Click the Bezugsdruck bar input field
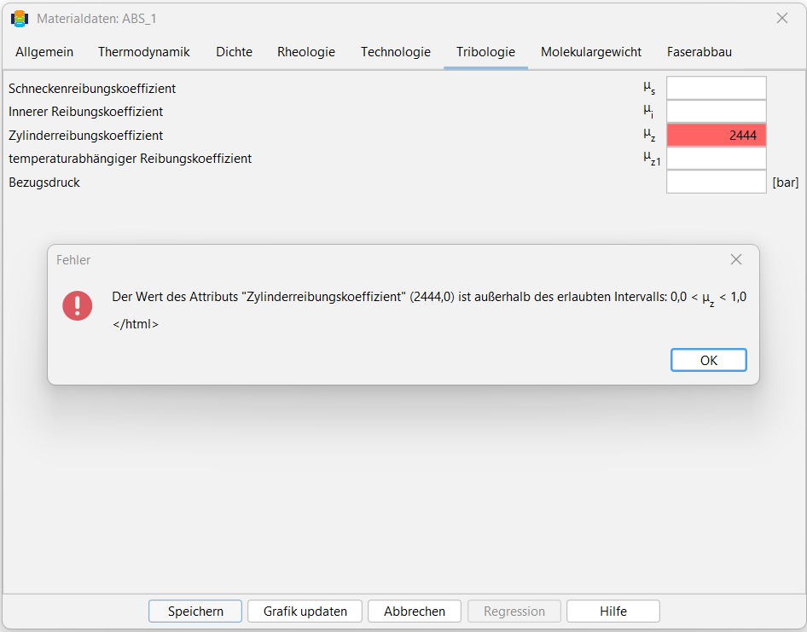This screenshot has height=632, width=807. 716,183
